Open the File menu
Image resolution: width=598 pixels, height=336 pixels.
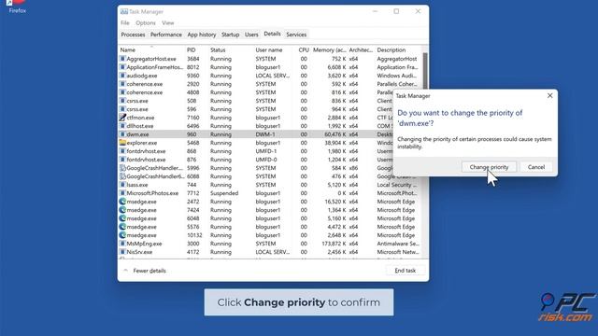125,22
